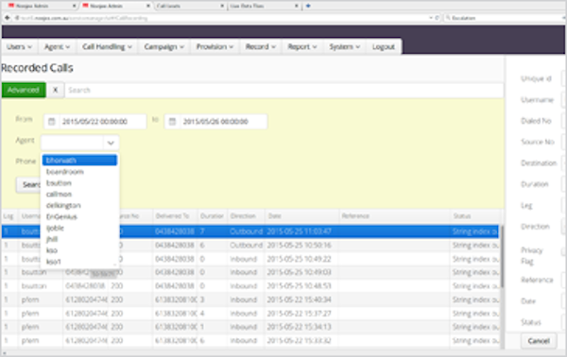Select highlighted first agent option
The image size is (567, 357).
pyautogui.click(x=79, y=160)
